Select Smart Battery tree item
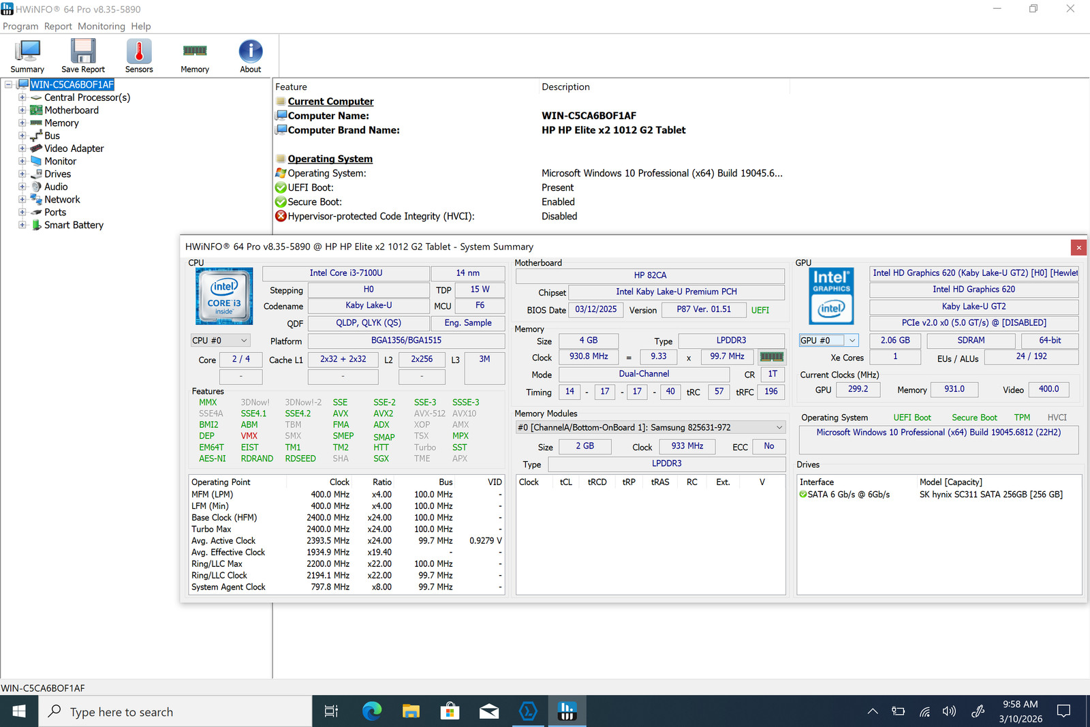 tap(74, 225)
